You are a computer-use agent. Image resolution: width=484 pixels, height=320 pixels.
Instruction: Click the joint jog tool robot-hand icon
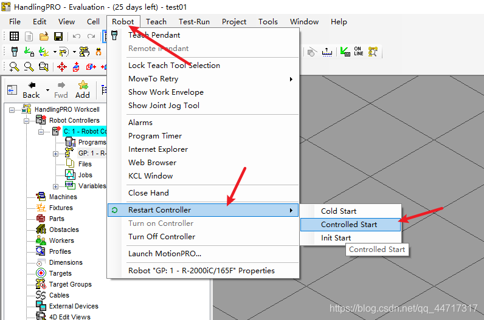[85, 52]
